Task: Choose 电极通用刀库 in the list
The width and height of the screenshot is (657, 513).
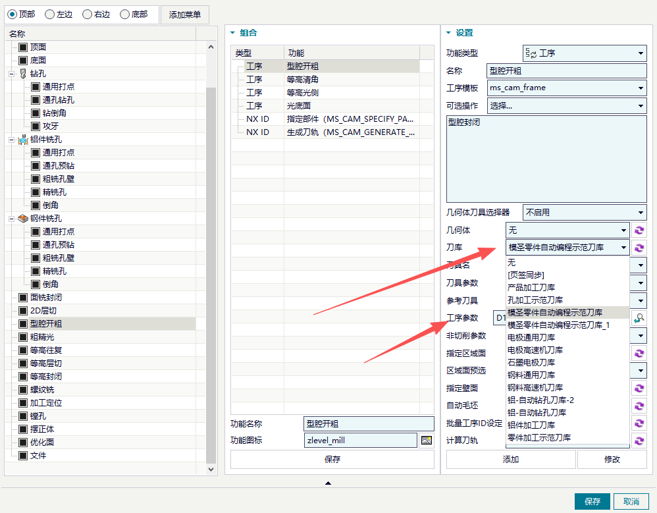Action: (567, 337)
